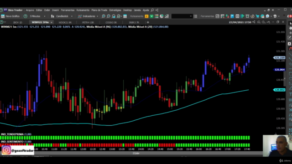This screenshot has height=164, width=292.
Task: Expand the chevron beside the tab-bar clock
Action: tap(5, 22)
